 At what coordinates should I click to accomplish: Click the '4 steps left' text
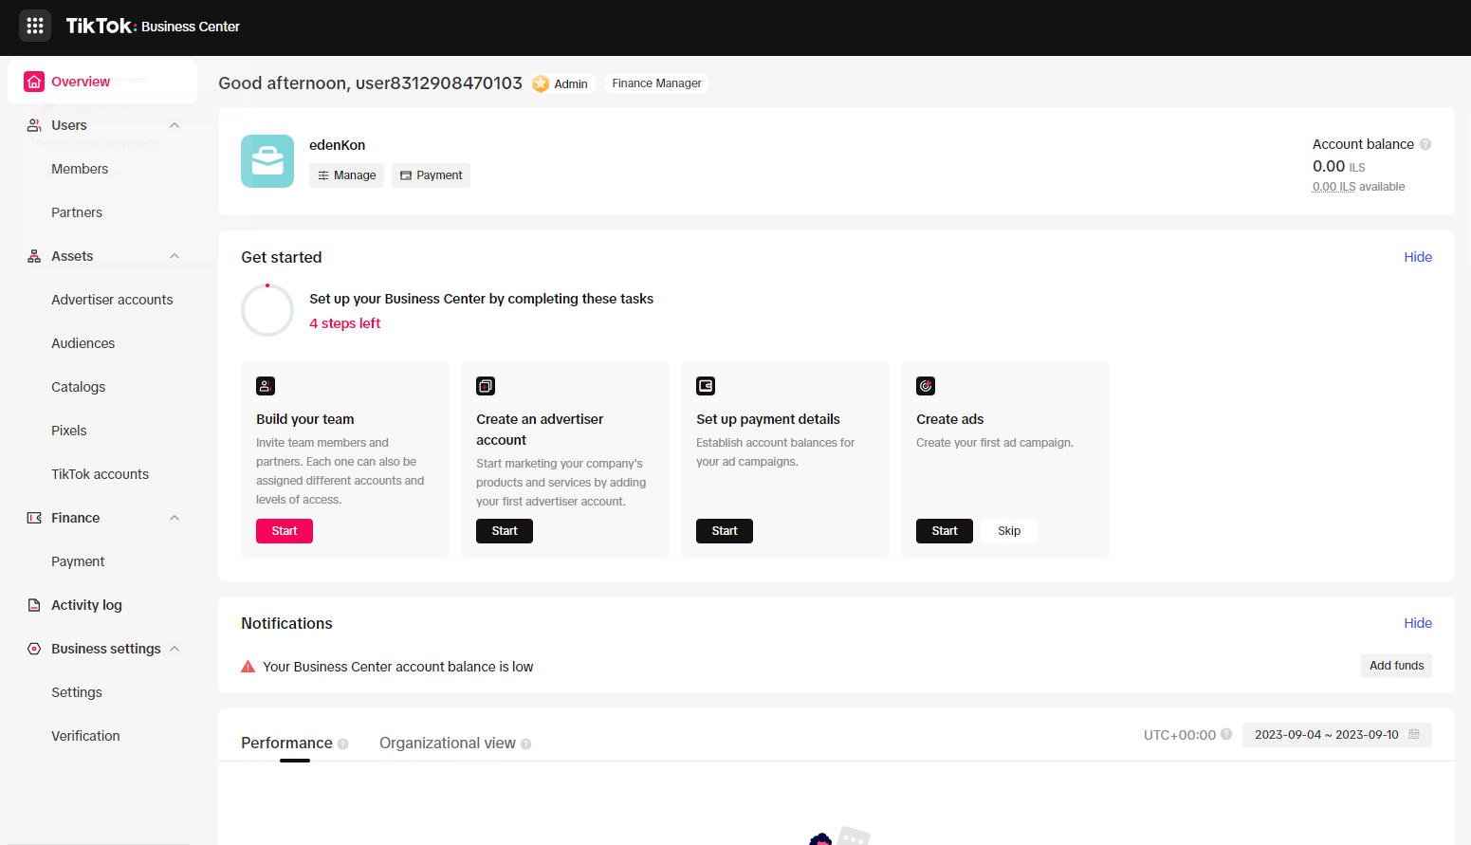coord(344,323)
